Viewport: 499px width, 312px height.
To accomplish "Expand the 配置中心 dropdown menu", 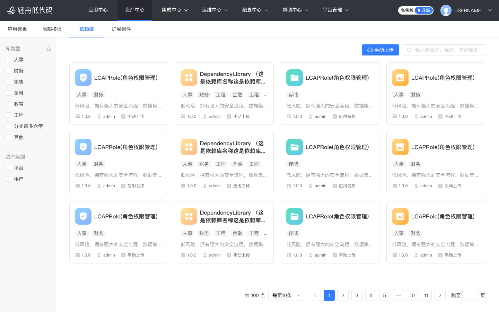I will click(x=255, y=10).
